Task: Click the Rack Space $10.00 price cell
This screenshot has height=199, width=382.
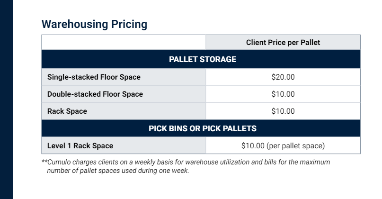Action: pos(283,111)
